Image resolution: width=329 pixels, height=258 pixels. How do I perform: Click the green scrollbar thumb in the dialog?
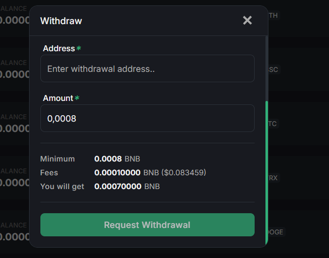pyautogui.click(x=267, y=172)
